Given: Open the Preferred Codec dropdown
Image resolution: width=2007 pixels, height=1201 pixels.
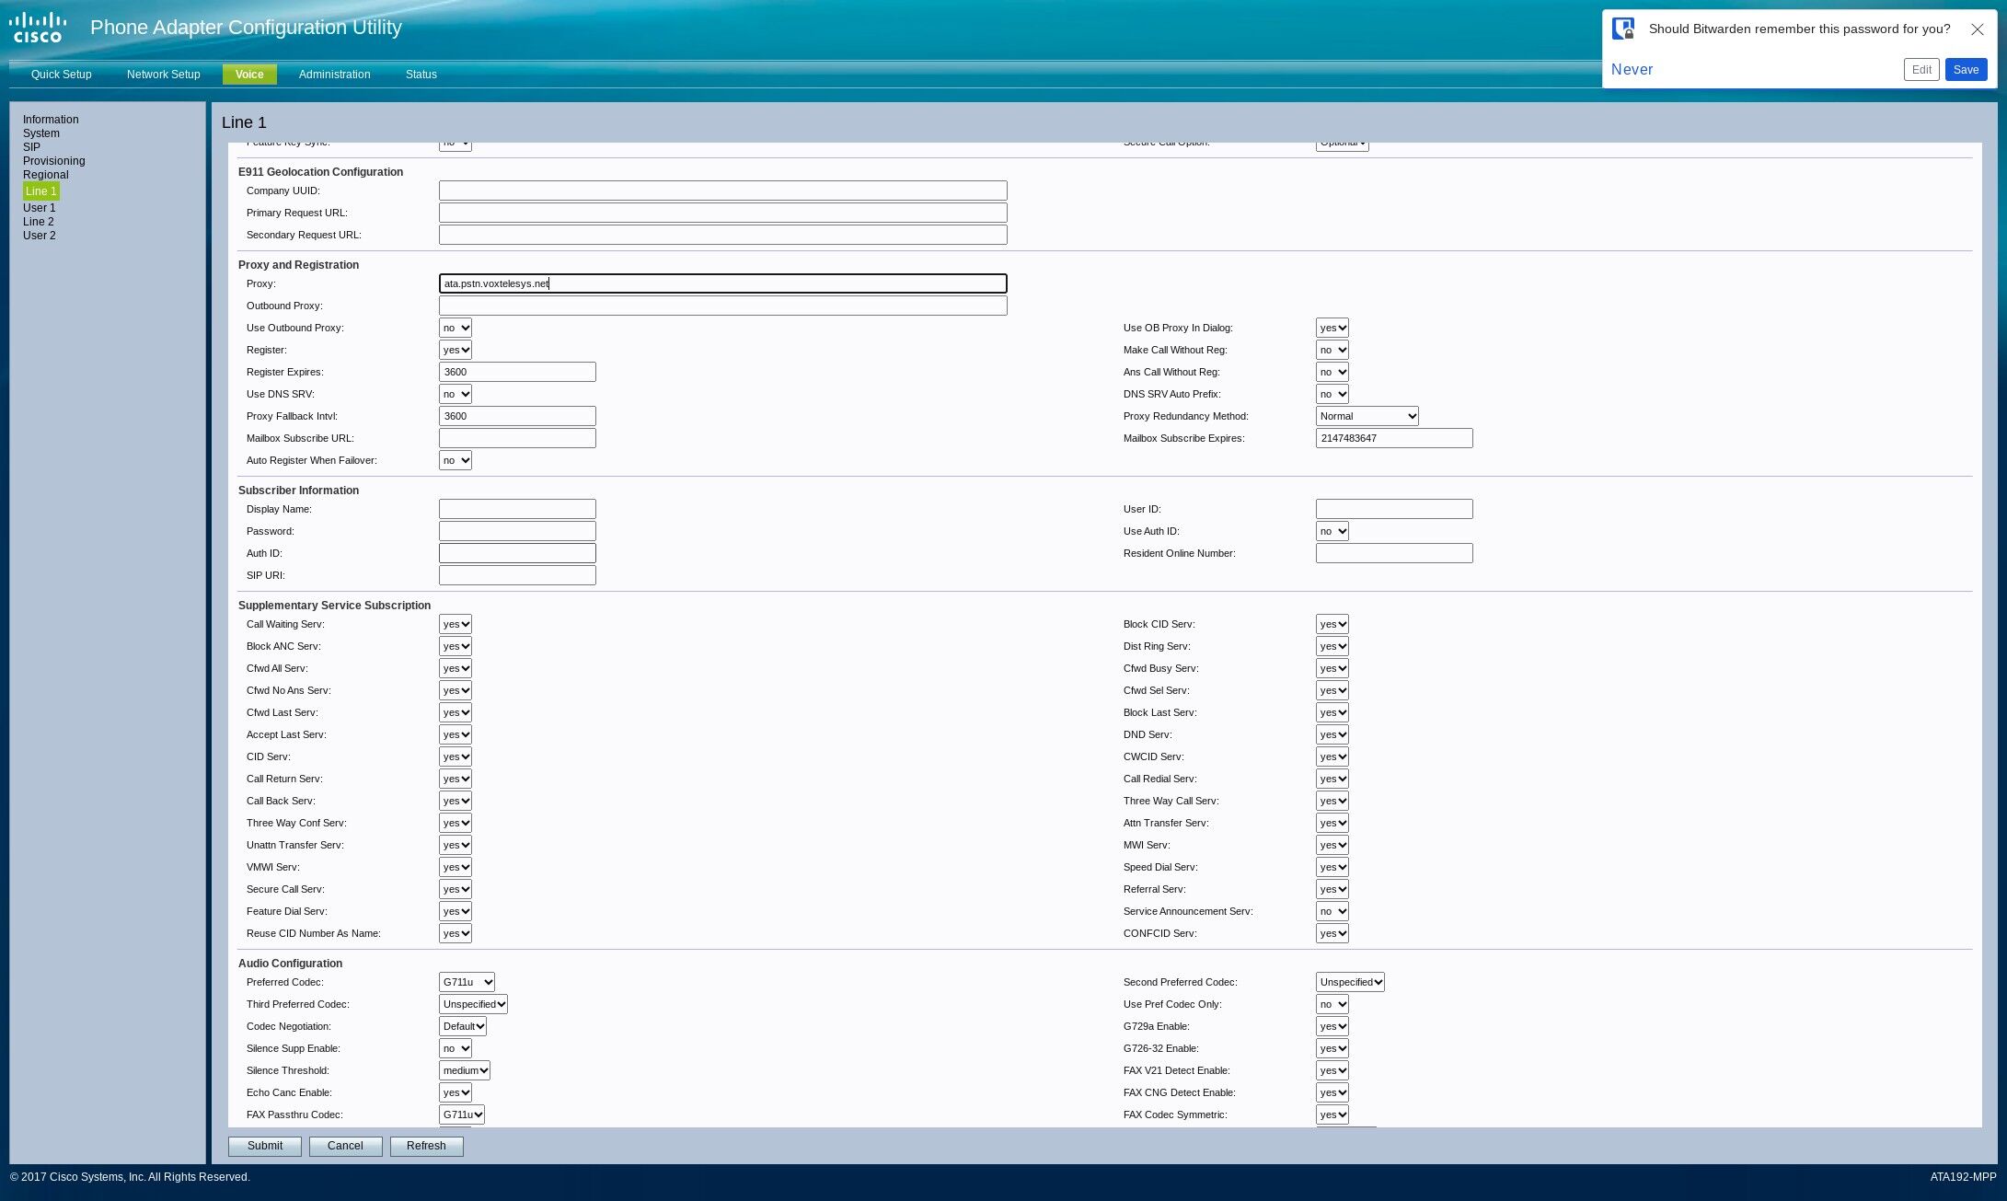Looking at the screenshot, I should click(x=467, y=982).
